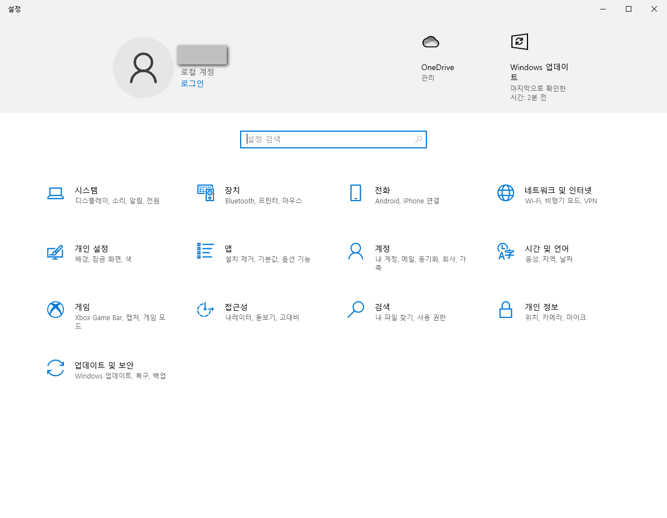Select the 시스템 category title
This screenshot has height=518, width=667.
click(86, 190)
